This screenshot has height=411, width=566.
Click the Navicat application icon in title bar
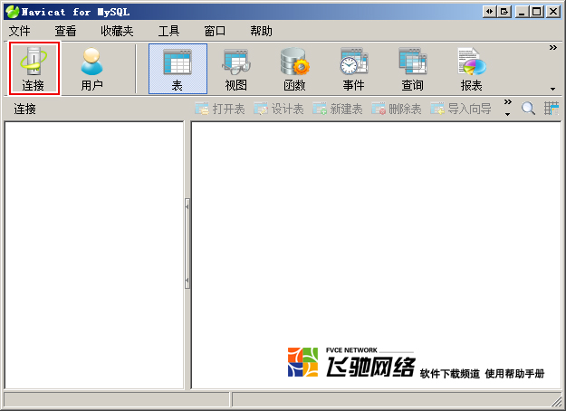pyautogui.click(x=13, y=12)
